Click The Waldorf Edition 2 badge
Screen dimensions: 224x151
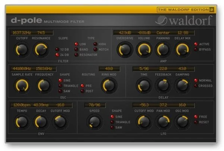tap(185, 10)
